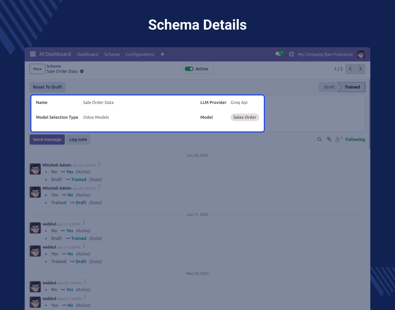Click the gear icon beside Sale Order Data
The width and height of the screenshot is (395, 310).
pyautogui.click(x=82, y=72)
